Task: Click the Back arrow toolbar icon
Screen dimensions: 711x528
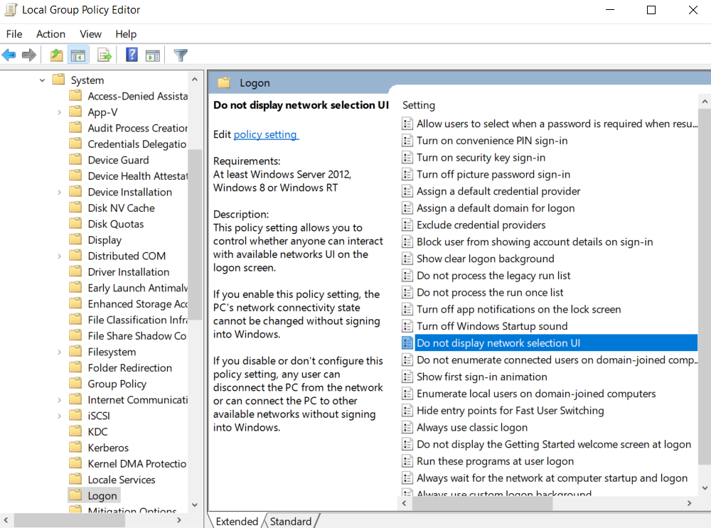Action: click(x=9, y=55)
